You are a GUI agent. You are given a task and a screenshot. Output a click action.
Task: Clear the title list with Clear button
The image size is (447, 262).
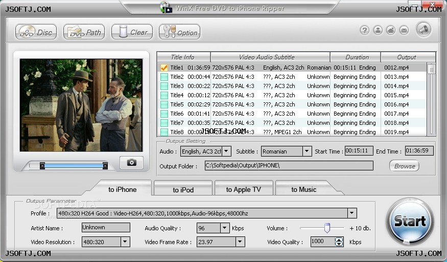[x=132, y=32]
